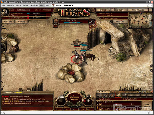Click the Kampf-Gladius weapon name label
The height and width of the screenshot is (115, 154).
[104, 99]
